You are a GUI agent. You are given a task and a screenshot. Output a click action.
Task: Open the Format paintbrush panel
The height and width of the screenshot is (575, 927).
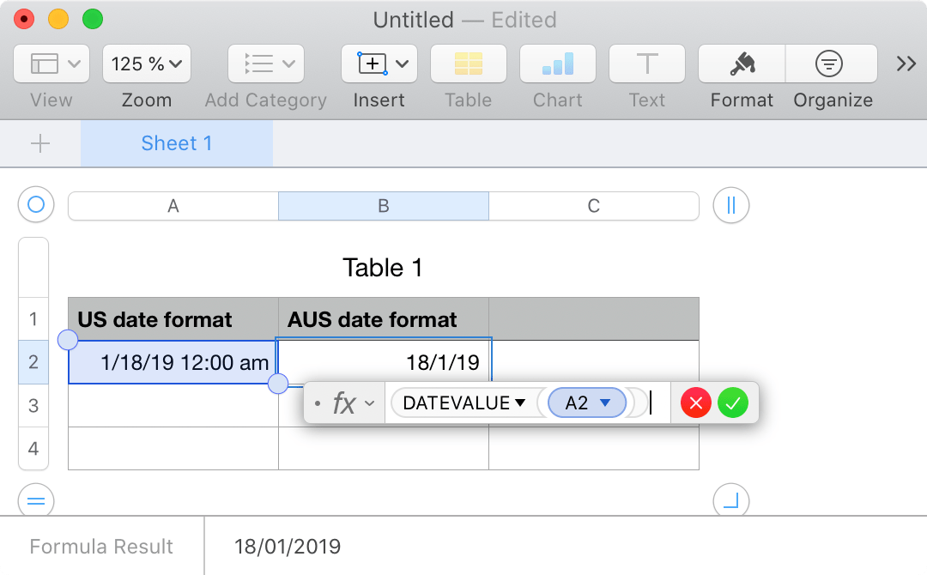[x=741, y=64]
